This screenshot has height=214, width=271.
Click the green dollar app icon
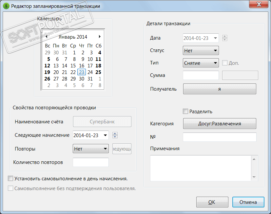[6, 6]
